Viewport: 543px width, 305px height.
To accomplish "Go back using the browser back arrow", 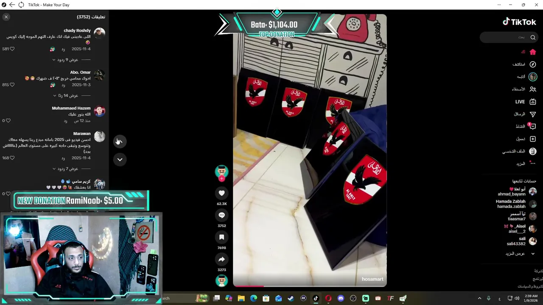I will [12, 5].
